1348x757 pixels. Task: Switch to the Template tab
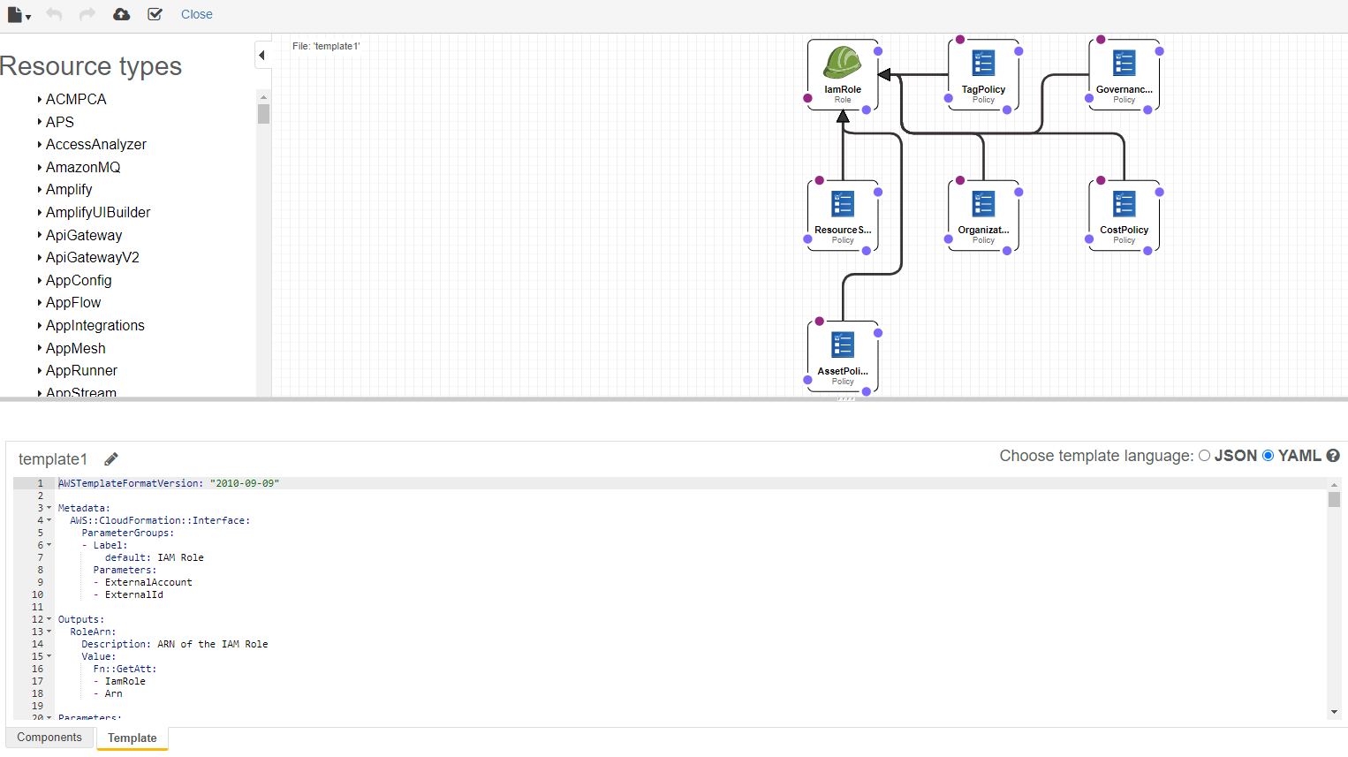(x=132, y=738)
